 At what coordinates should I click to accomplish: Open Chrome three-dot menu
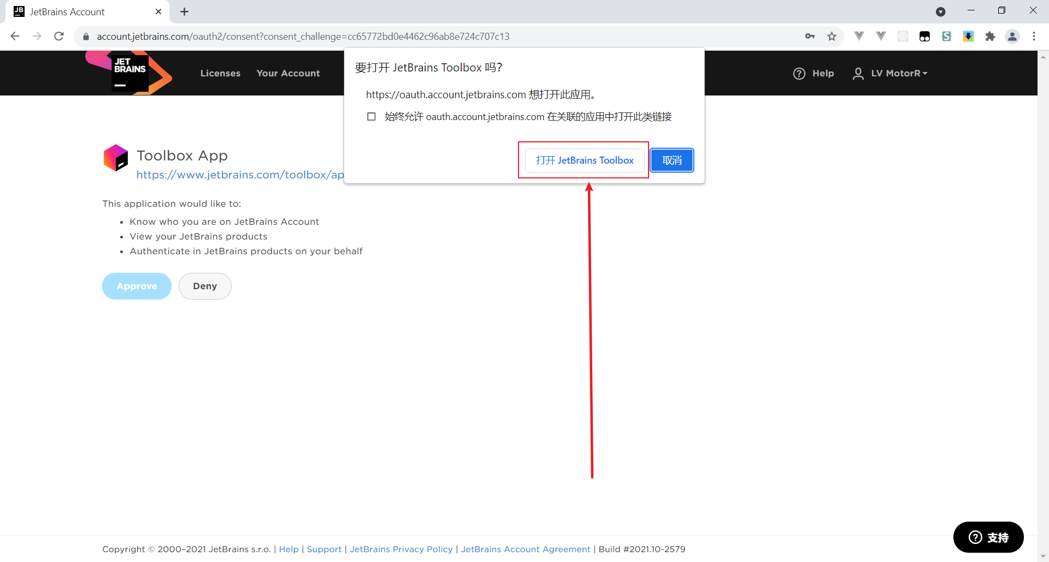(x=1034, y=36)
